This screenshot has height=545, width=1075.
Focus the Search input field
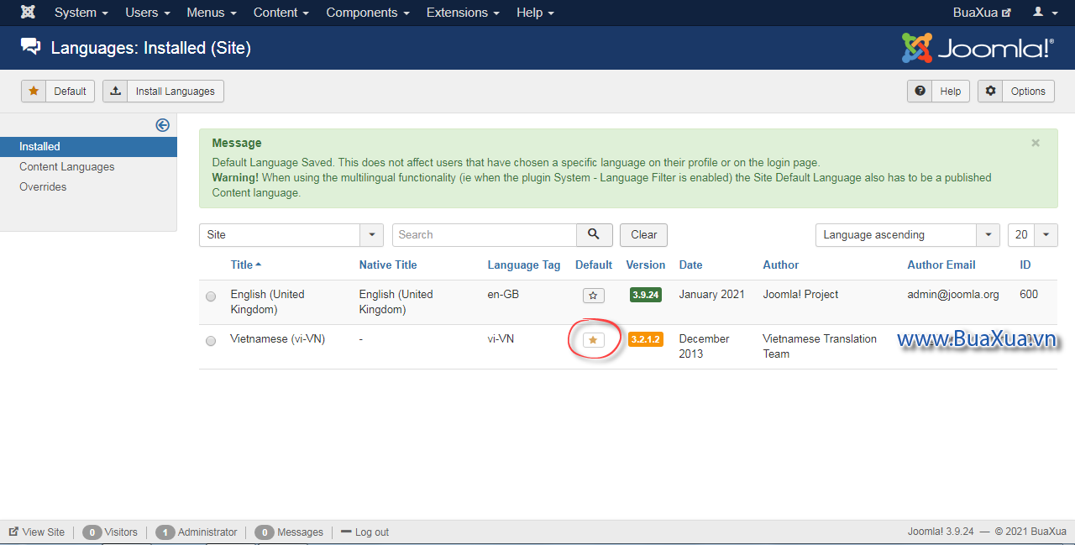(x=485, y=235)
